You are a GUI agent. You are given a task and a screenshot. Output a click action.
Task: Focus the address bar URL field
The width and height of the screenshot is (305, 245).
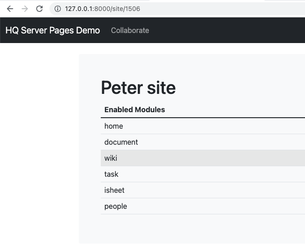coord(183,9)
